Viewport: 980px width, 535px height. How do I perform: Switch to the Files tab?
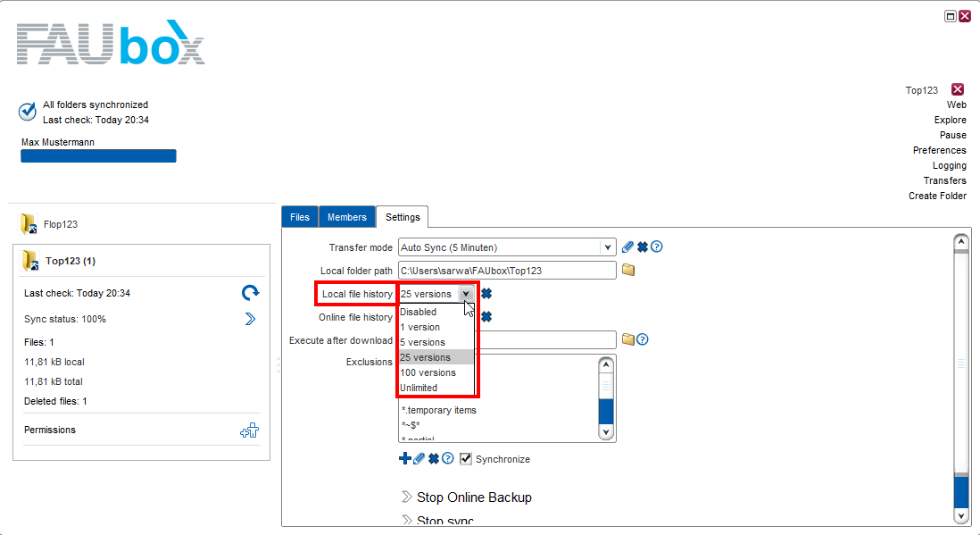click(x=300, y=217)
